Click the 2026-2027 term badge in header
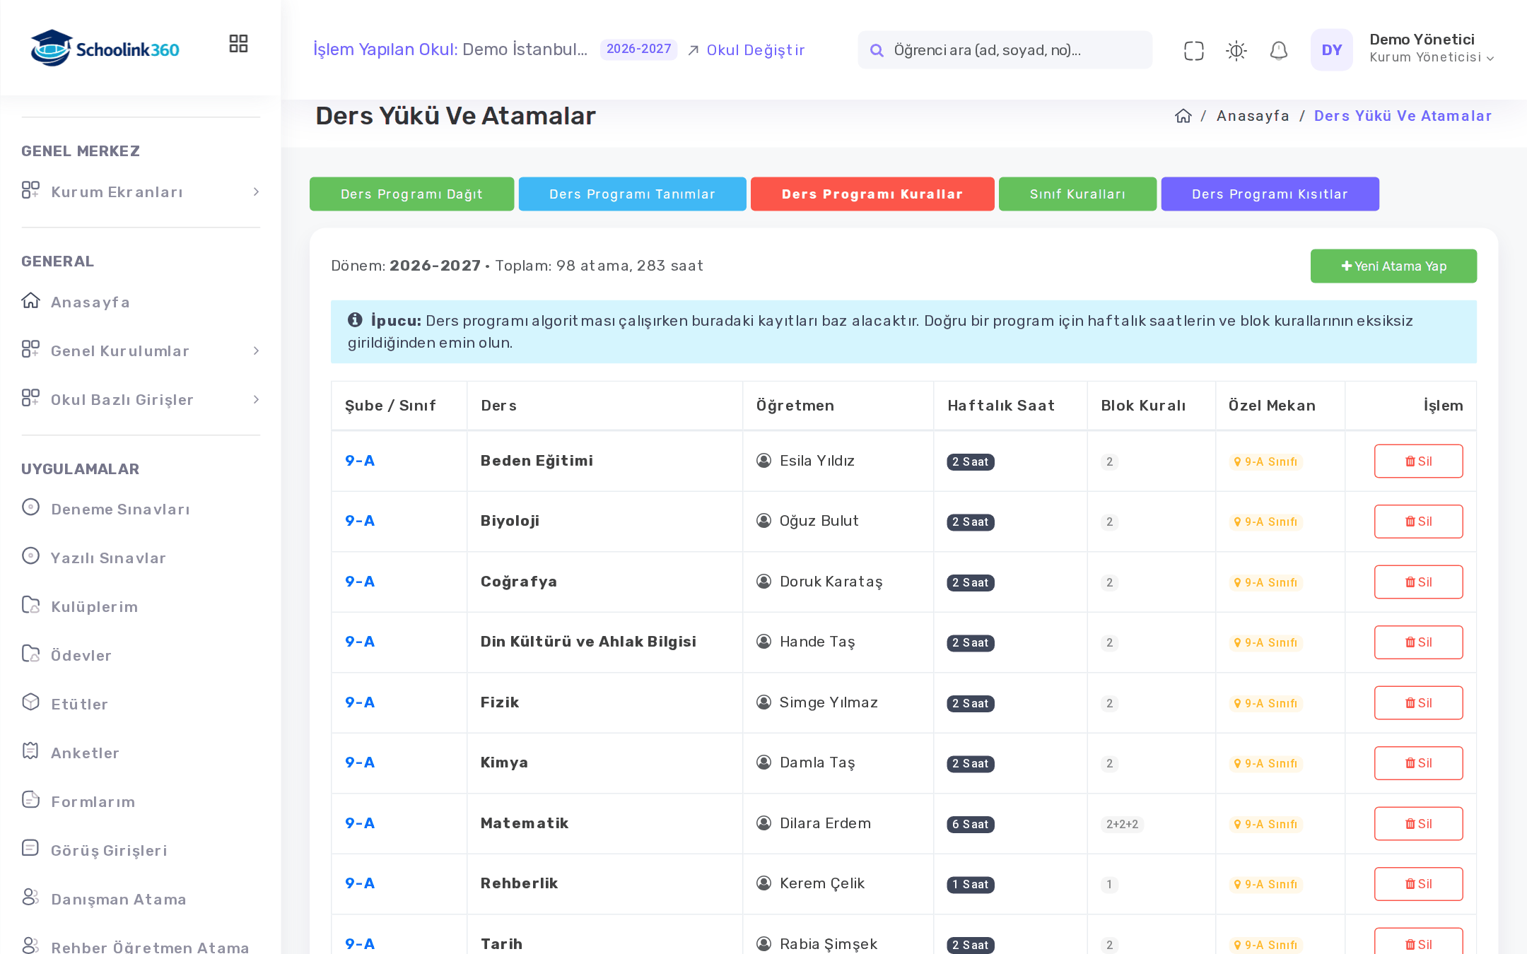 tap(638, 49)
